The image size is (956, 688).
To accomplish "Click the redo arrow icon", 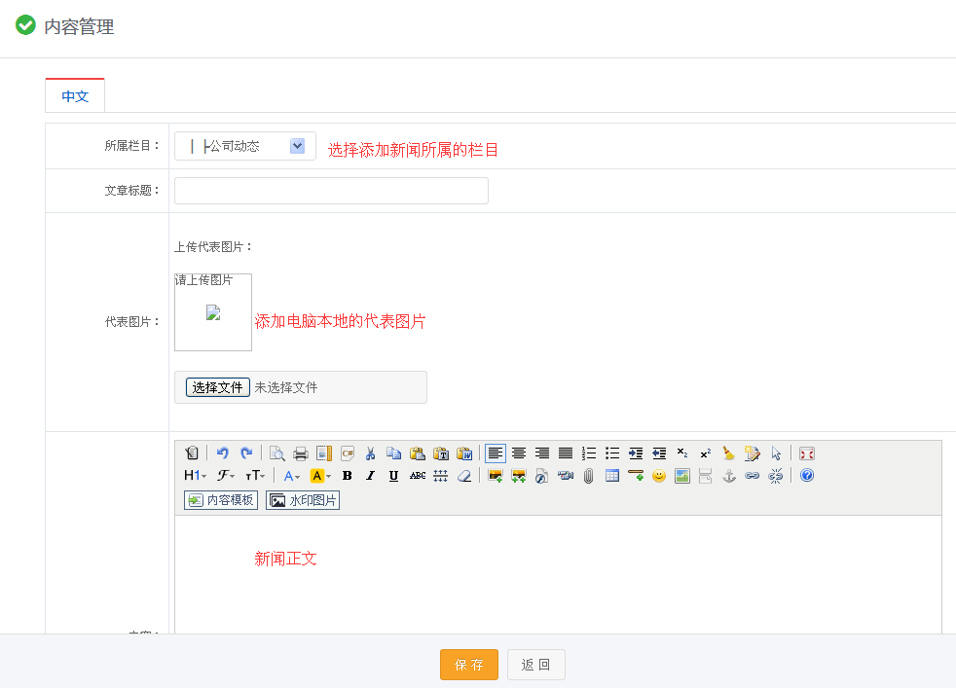I will [246, 453].
